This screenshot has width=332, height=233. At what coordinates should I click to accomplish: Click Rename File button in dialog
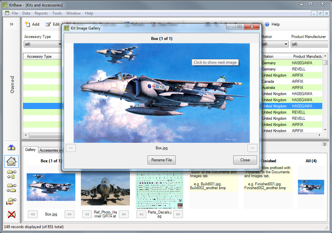[x=161, y=160]
